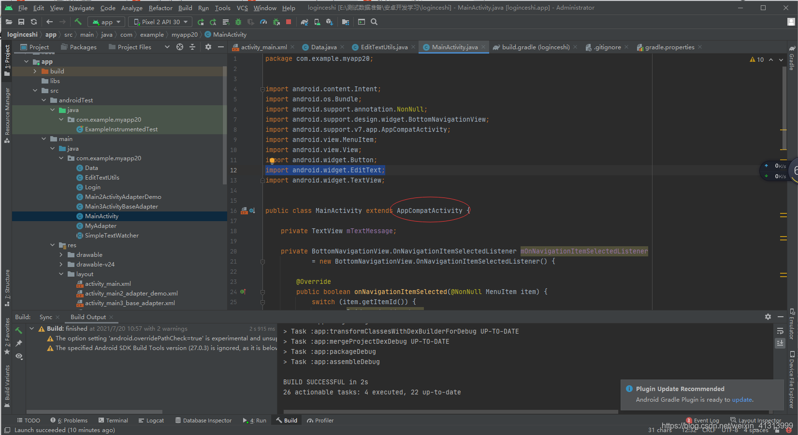
Task: Open the Pixel 2 API 30 device selector
Action: (x=160, y=22)
